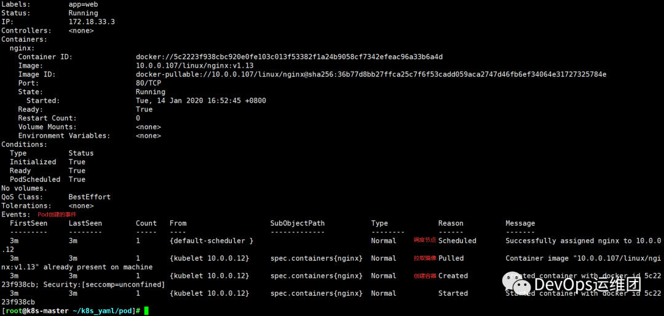Click the red '调度节点' annotation label
Viewport: 664px width, 316px height.
pos(425,240)
